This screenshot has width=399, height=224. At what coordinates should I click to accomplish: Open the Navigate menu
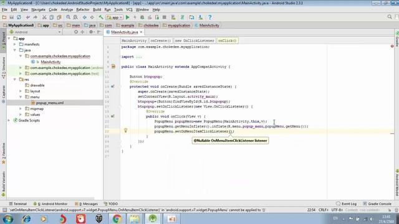click(x=39, y=10)
